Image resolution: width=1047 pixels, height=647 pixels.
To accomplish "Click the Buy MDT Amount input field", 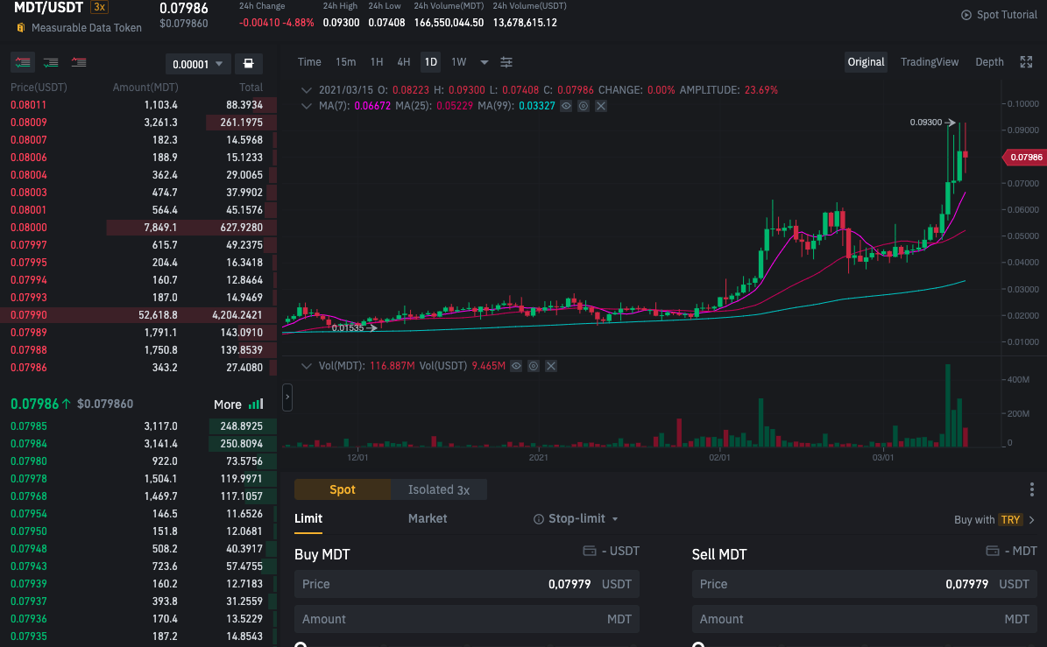I will click(x=467, y=619).
